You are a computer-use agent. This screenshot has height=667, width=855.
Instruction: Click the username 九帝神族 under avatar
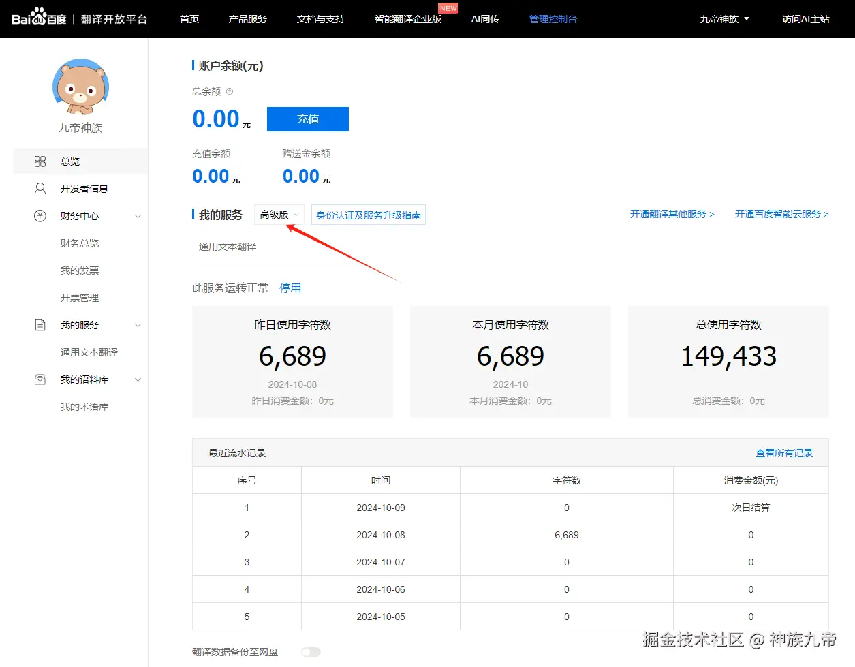[x=80, y=128]
